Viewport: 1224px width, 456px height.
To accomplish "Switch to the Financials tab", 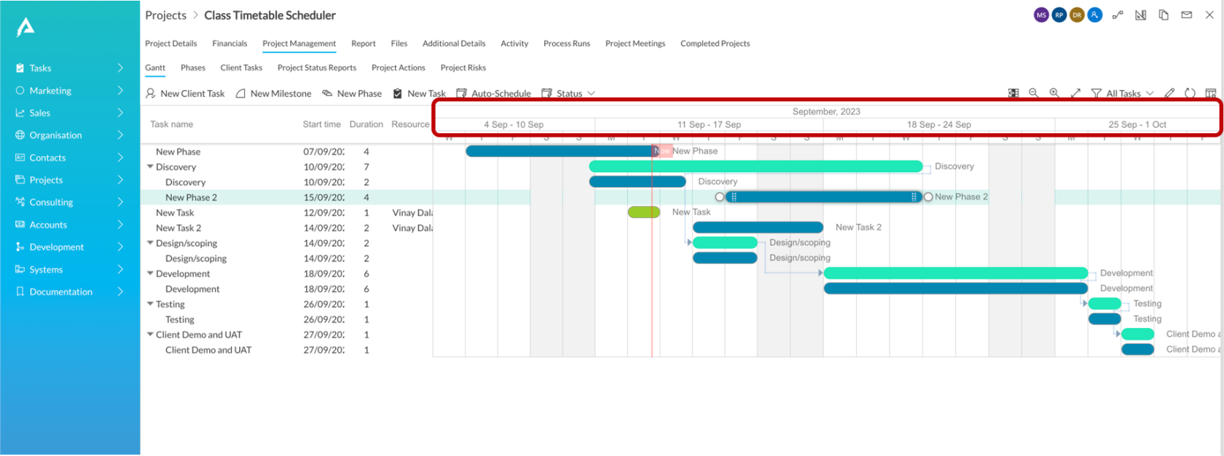I will coord(229,44).
